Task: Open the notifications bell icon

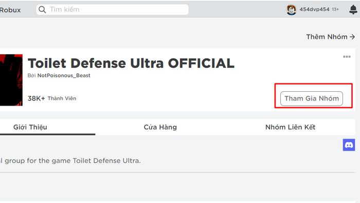Action: [x=353, y=10]
